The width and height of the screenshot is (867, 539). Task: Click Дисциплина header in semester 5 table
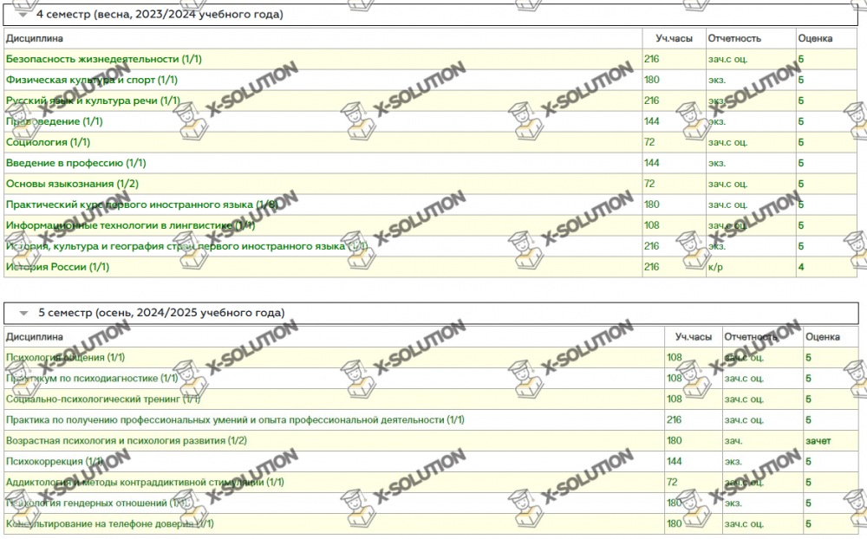click(x=35, y=337)
